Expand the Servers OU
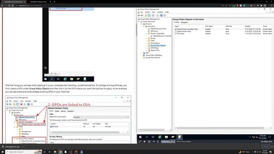The image size is (274, 154). (146, 38)
